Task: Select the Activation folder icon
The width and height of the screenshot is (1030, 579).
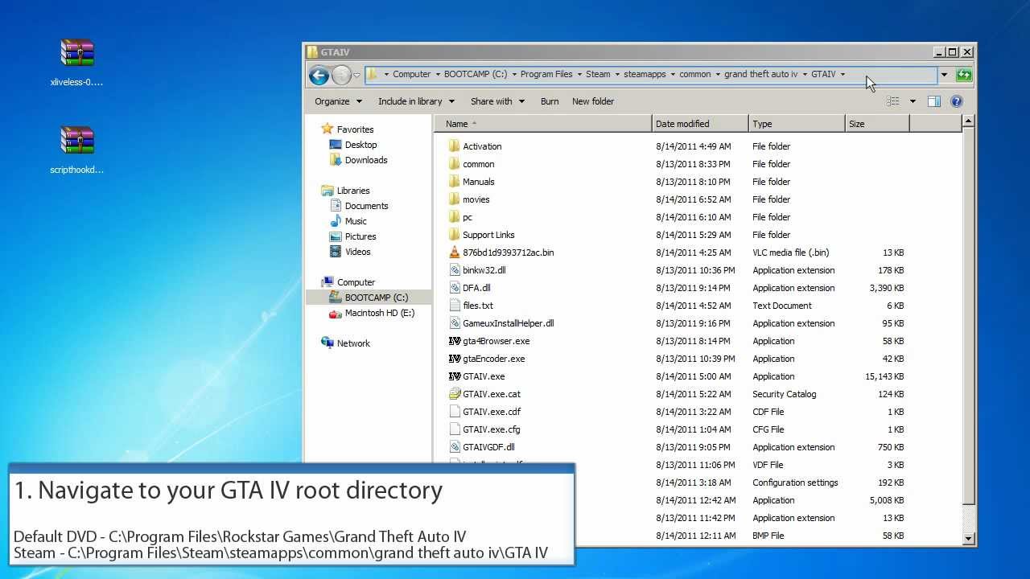Action: pos(455,146)
